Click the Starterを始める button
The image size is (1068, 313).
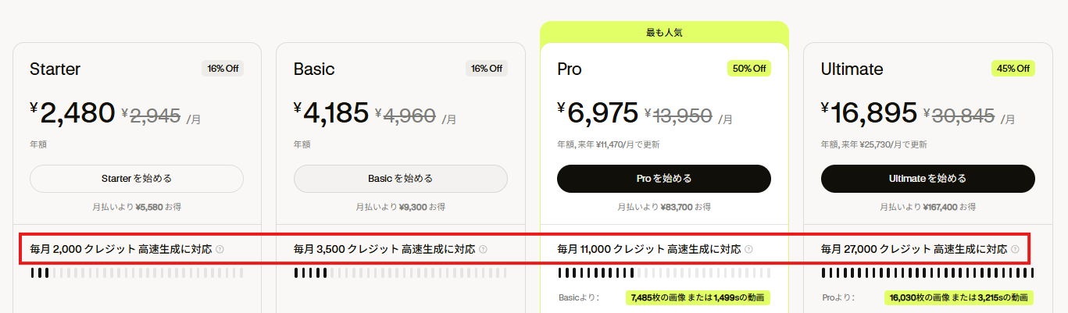coord(137,179)
